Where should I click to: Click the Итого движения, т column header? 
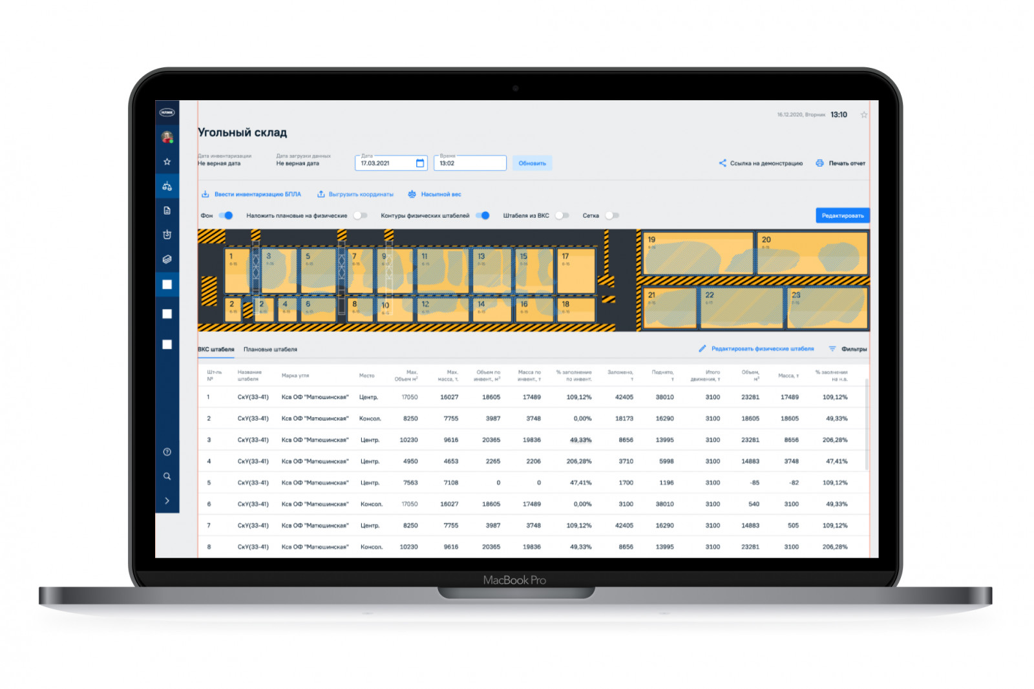(x=705, y=376)
